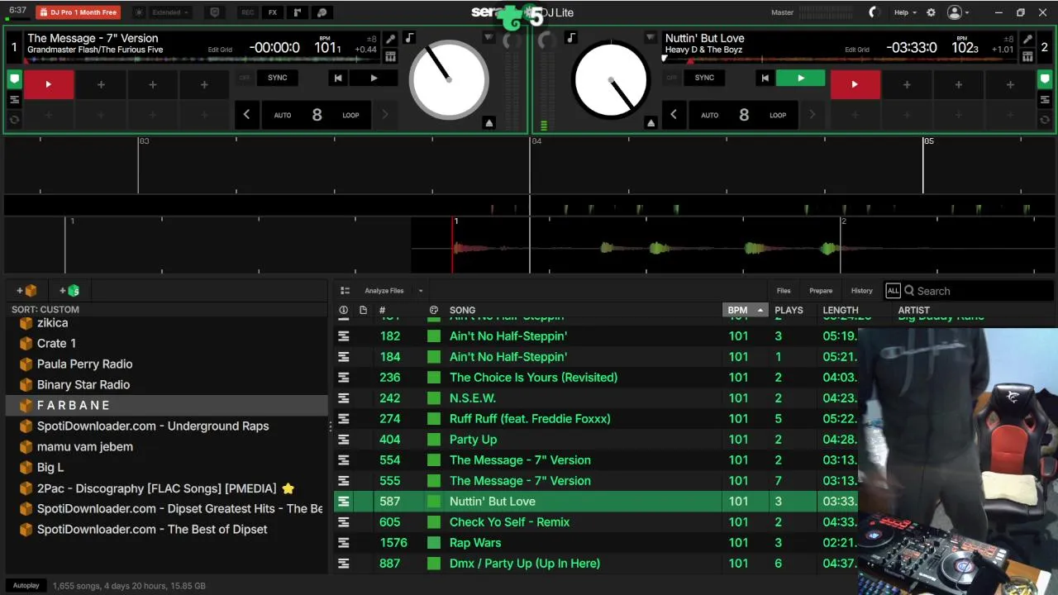Sort library by PLAYS column
Viewport: 1058px width, 595px height.
[789, 310]
